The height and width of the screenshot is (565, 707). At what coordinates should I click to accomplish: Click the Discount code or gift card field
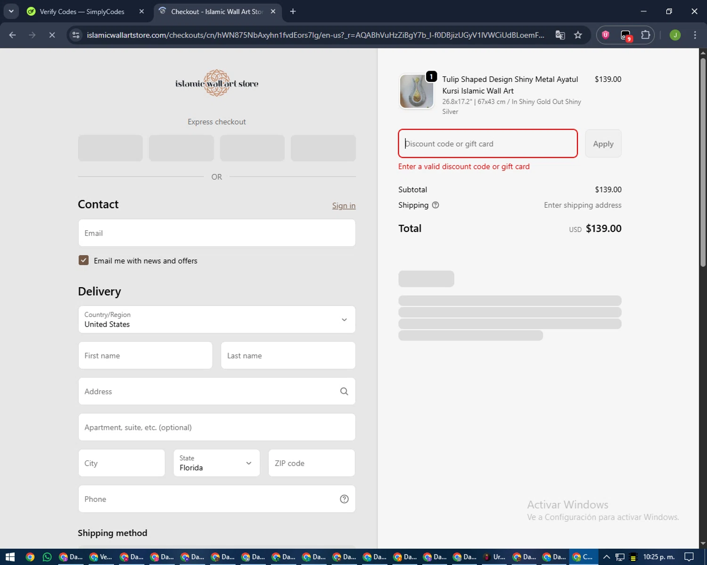click(488, 144)
